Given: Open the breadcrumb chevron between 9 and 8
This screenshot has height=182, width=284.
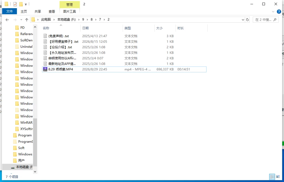Looking at the screenshot, I should pos(87,20).
